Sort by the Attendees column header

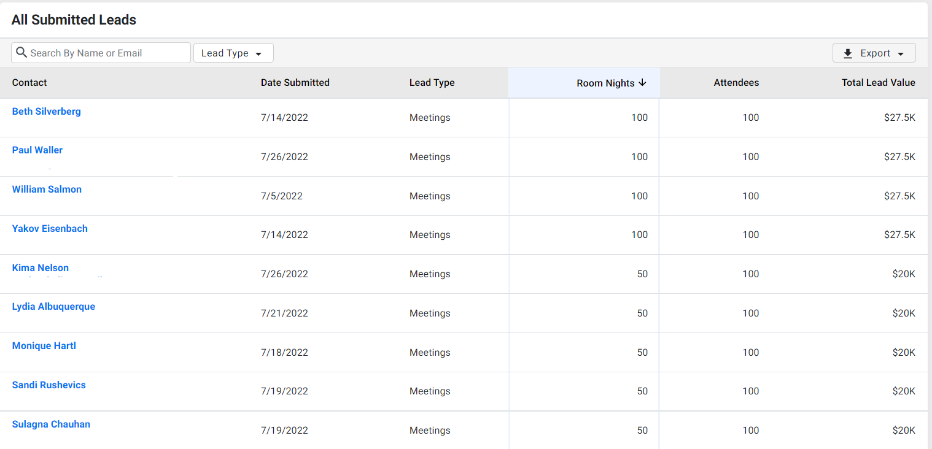click(736, 83)
